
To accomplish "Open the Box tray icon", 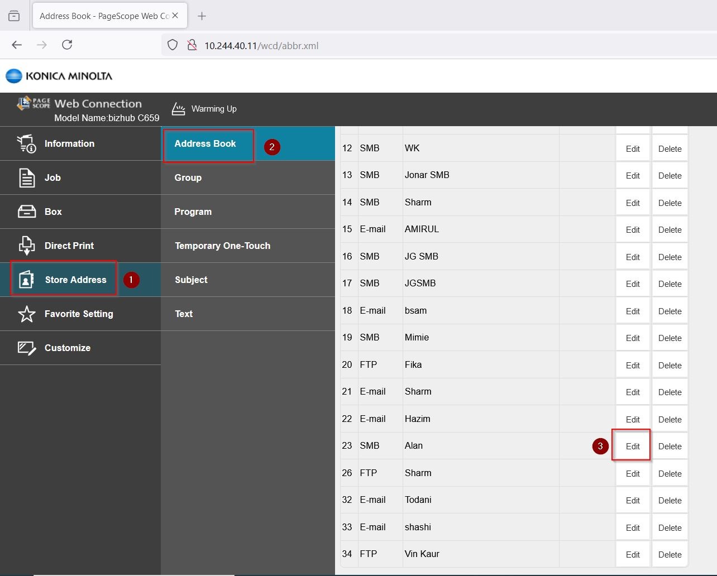I will [x=26, y=212].
